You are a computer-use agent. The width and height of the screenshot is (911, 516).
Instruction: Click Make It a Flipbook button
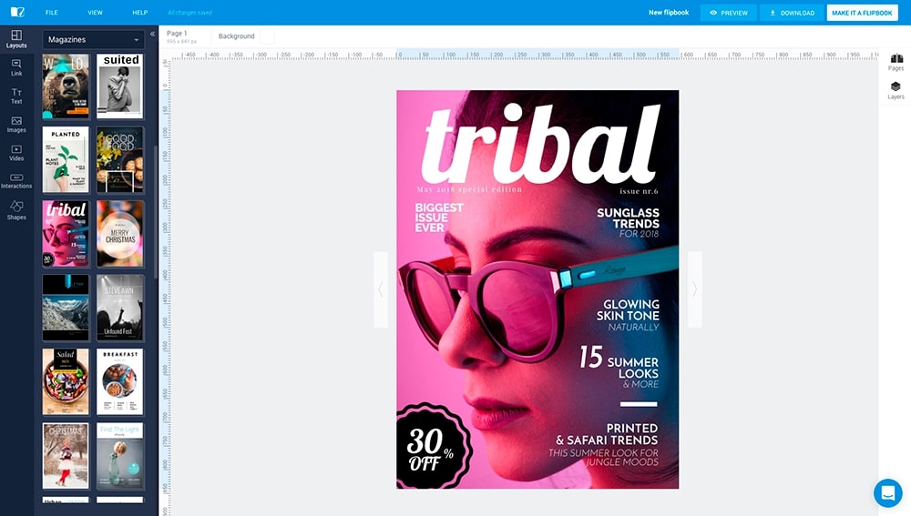click(862, 13)
